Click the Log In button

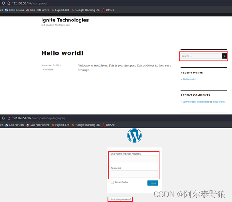(153, 183)
